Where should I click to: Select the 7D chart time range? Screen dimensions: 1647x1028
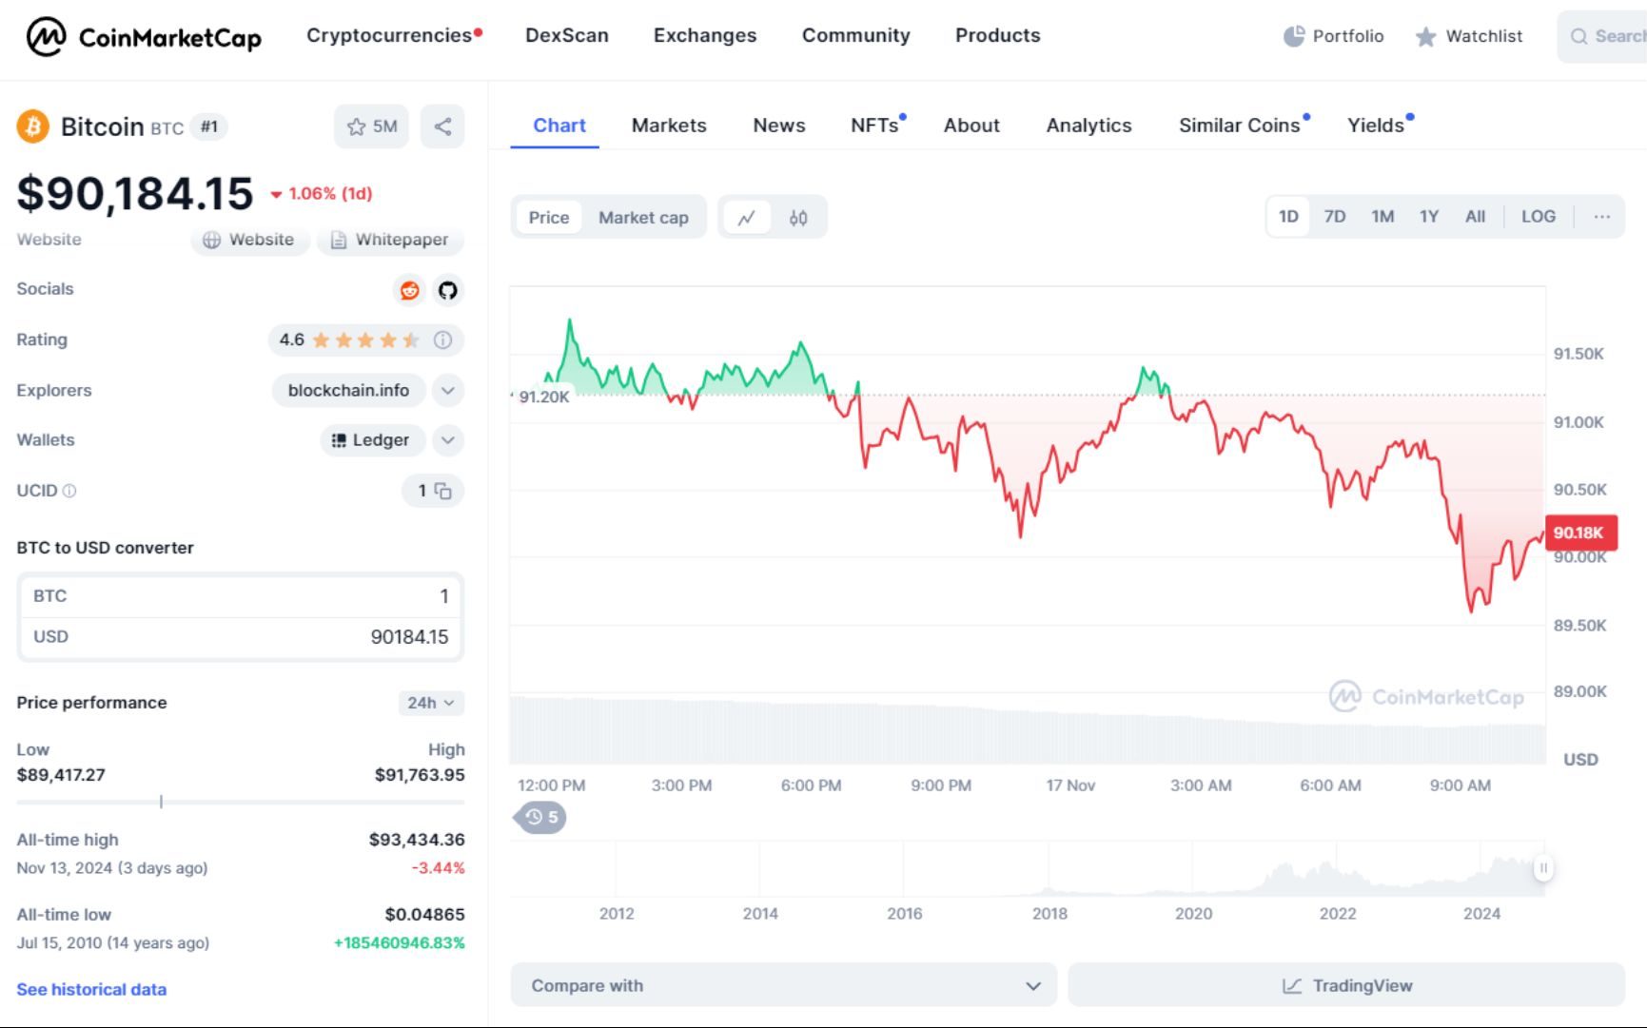point(1334,216)
